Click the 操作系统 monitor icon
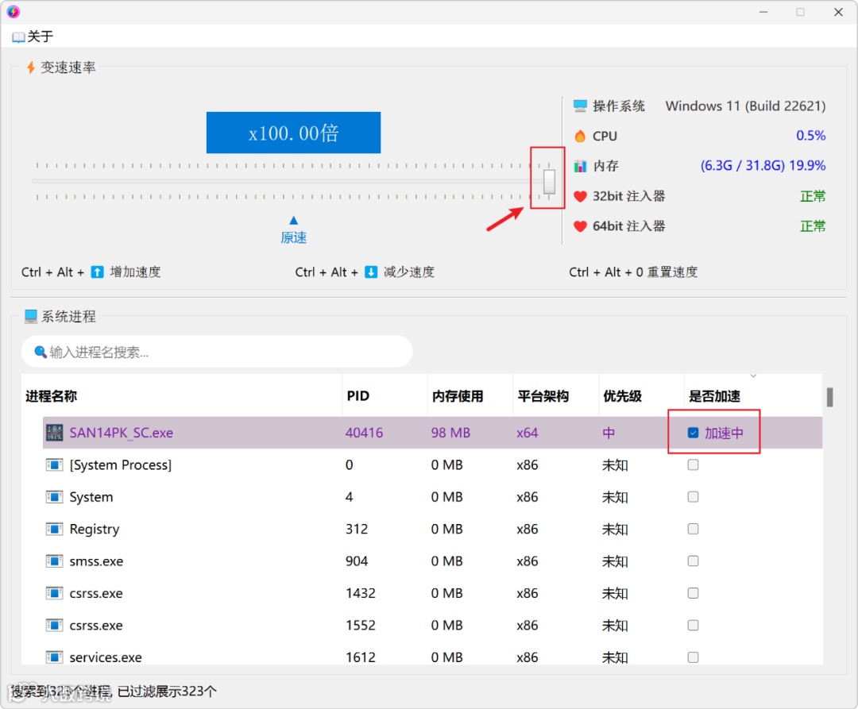This screenshot has height=709, width=858. pyautogui.click(x=580, y=106)
